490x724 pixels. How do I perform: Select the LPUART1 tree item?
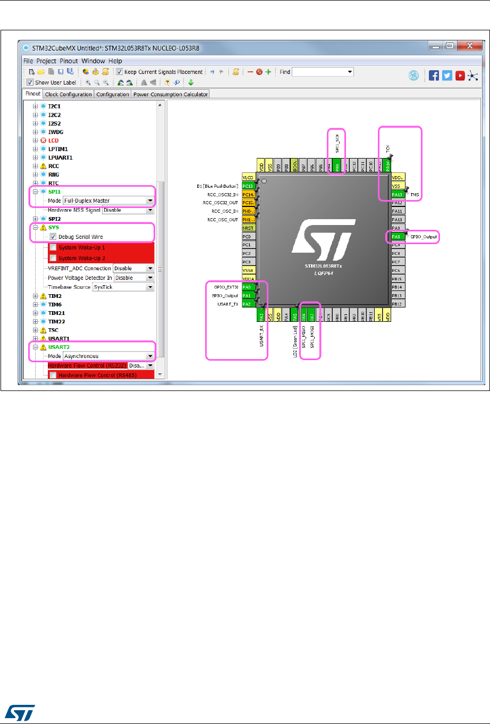click(61, 157)
